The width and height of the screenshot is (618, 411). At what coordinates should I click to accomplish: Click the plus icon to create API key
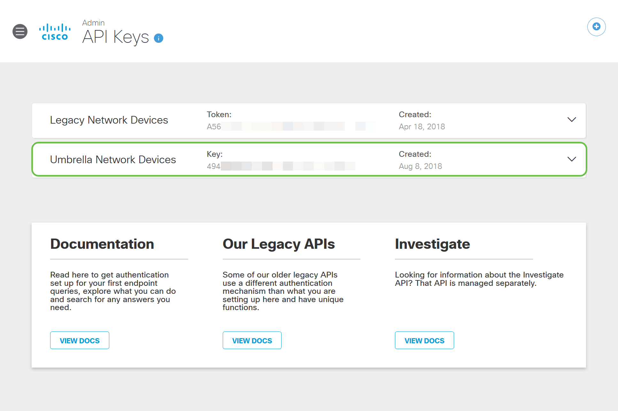(x=596, y=27)
